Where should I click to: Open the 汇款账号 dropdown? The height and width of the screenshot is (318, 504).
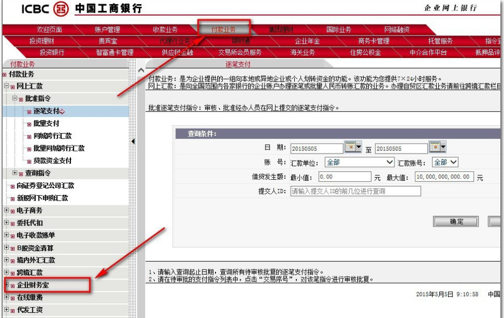pyautogui.click(x=445, y=162)
